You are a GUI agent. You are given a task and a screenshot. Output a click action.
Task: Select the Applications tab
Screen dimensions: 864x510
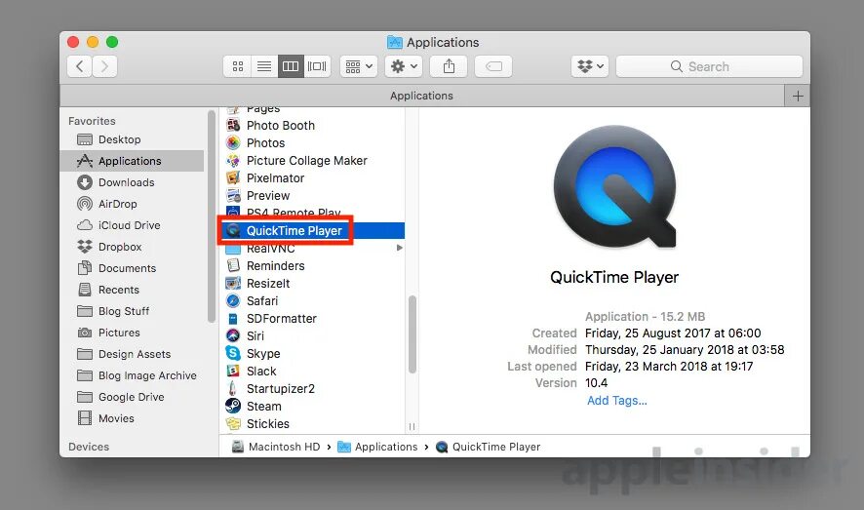tap(421, 96)
